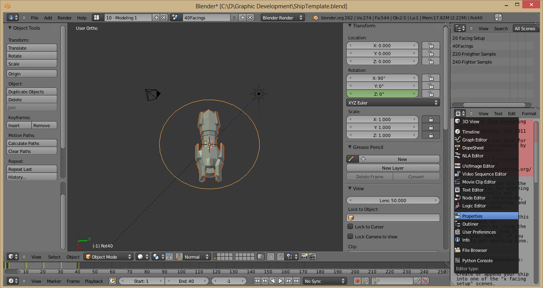Unlock the Scale X lock
This screenshot has height=288, width=543.
[431, 119]
